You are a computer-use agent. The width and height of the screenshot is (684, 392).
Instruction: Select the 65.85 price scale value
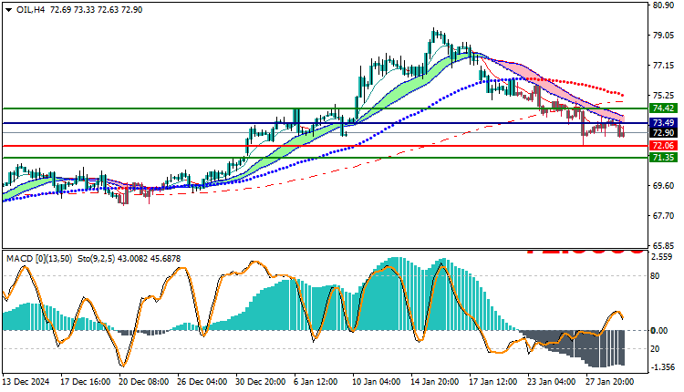pos(663,245)
